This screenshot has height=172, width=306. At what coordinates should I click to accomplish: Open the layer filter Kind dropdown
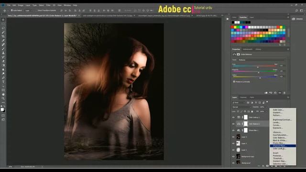click(239, 103)
